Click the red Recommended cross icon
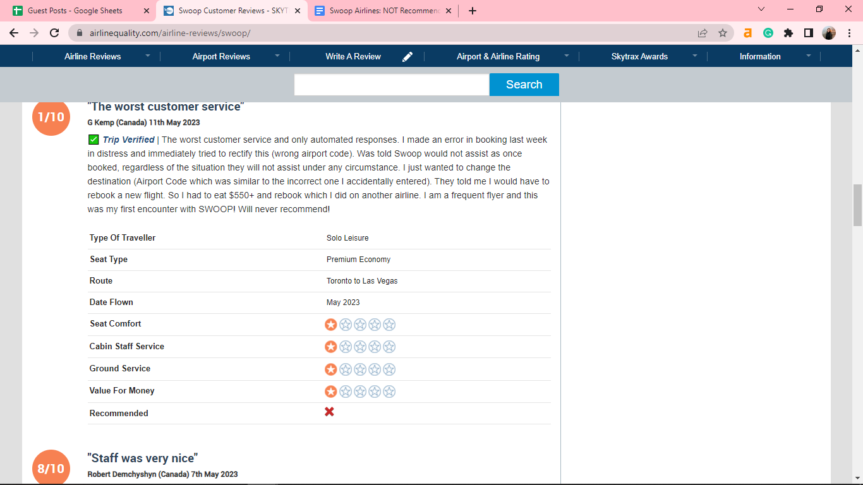 (x=329, y=412)
